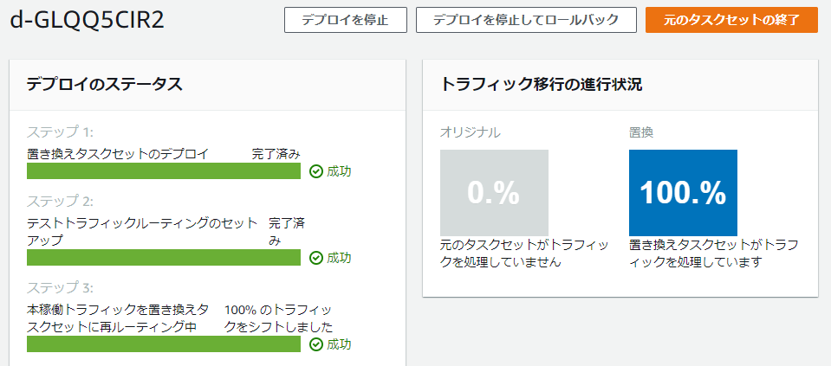Viewport: 831px width, 366px height.
Task: Select the gray 0% original traffic box
Action: click(494, 192)
